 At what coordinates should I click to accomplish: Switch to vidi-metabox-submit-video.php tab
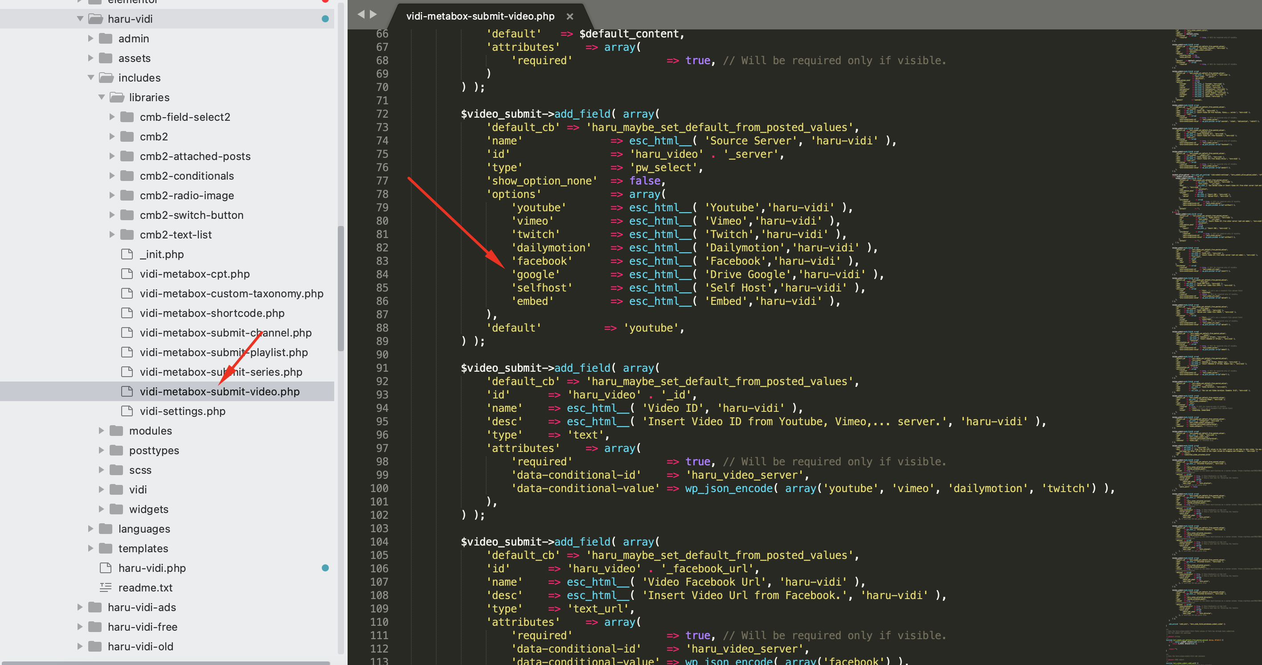pyautogui.click(x=480, y=16)
